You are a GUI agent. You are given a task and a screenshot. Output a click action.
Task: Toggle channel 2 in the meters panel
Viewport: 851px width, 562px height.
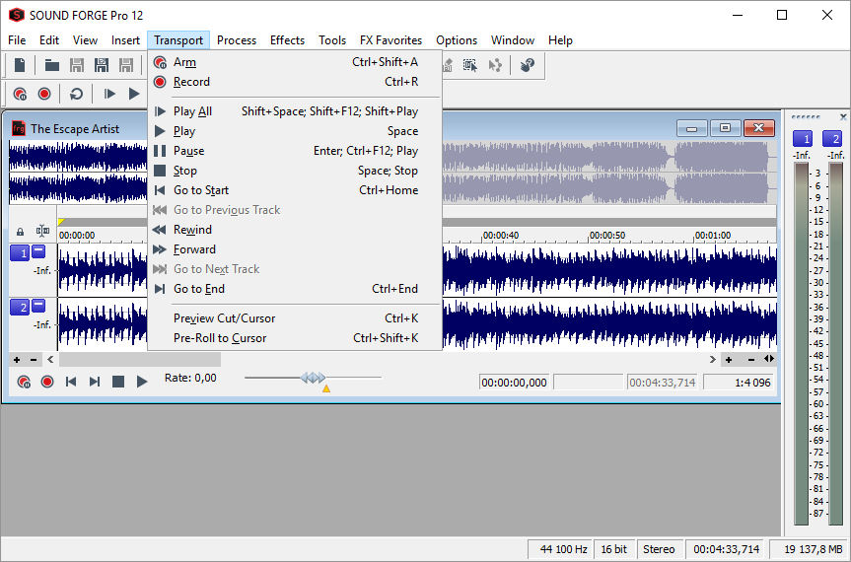click(832, 139)
